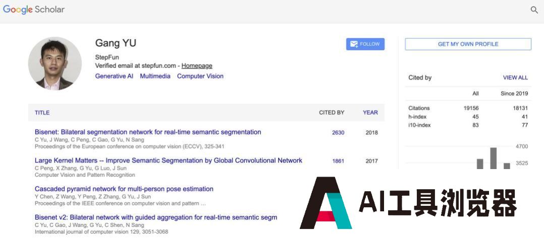Screen dimensions: 544x238
Task: Click the Follow envelope icon button
Action: [x=365, y=44]
